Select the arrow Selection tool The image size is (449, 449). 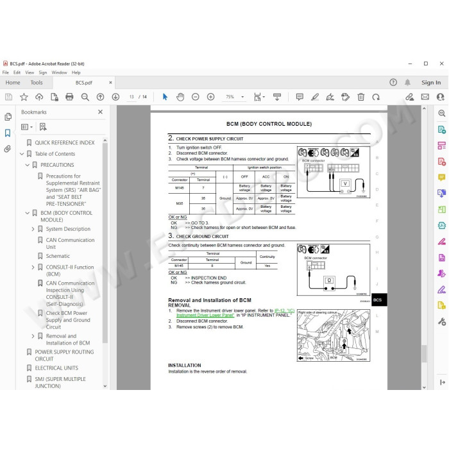[165, 97]
